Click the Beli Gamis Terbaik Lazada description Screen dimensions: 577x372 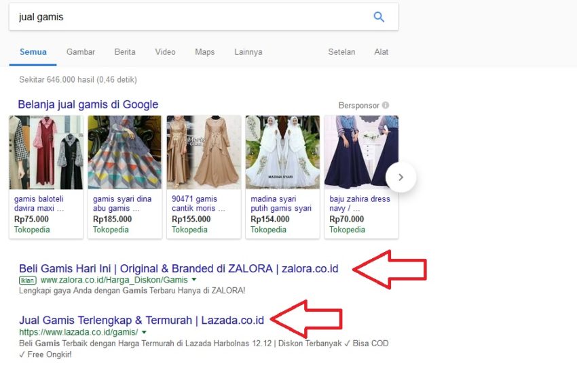pyautogui.click(x=204, y=349)
